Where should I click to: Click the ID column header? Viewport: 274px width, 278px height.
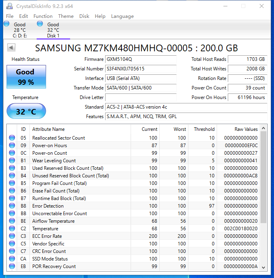(x=23, y=129)
